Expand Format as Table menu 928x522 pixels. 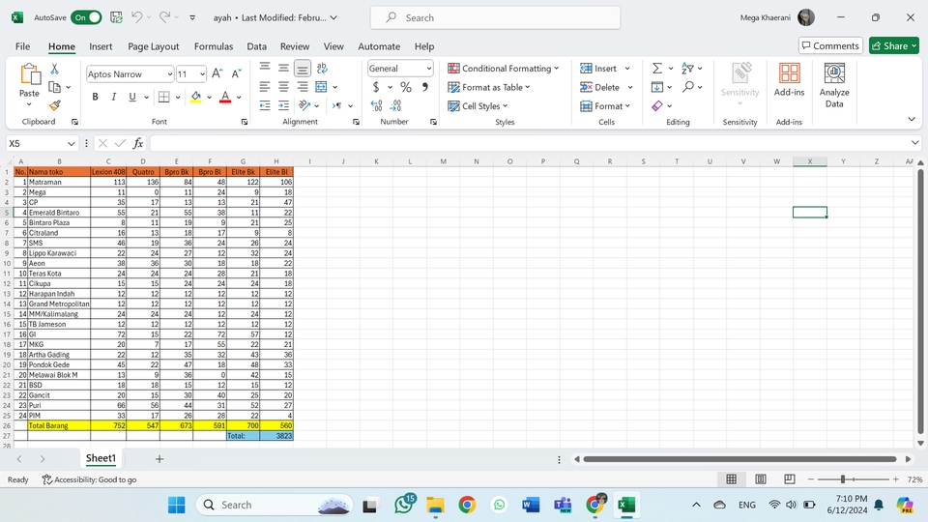(x=489, y=87)
